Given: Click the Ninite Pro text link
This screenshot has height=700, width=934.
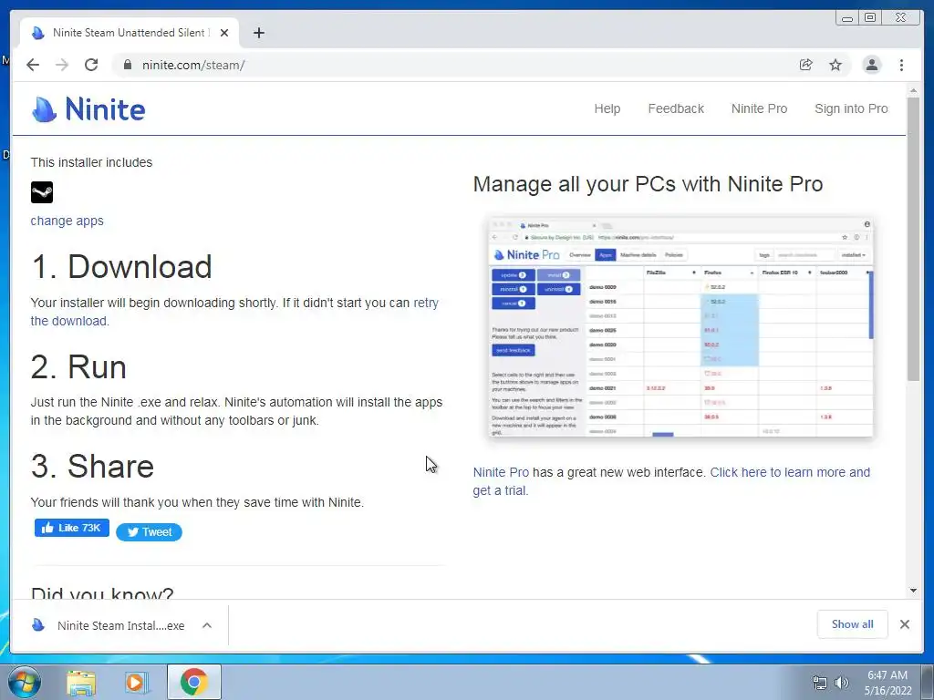Looking at the screenshot, I should tap(501, 472).
